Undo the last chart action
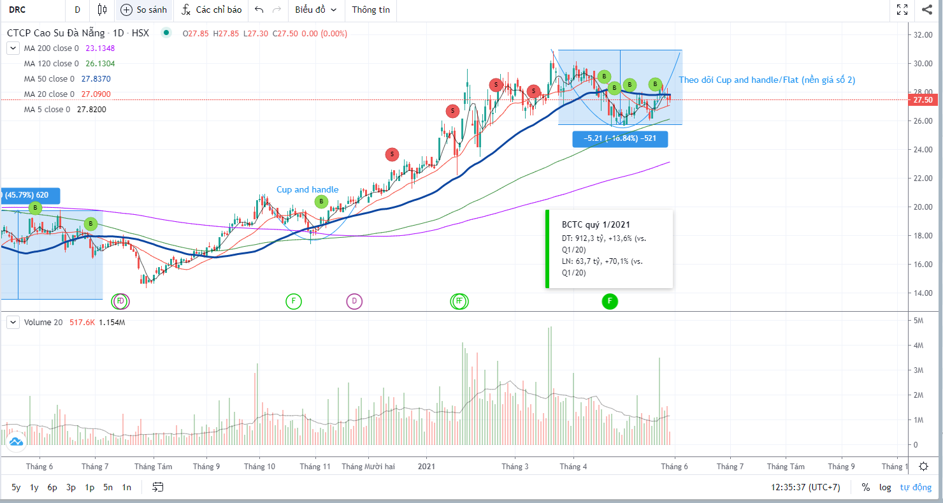The width and height of the screenshot is (943, 503). pos(259,10)
